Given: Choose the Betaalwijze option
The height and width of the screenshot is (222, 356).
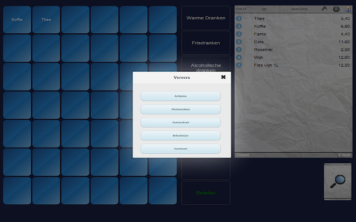Looking at the screenshot, I should [180, 135].
